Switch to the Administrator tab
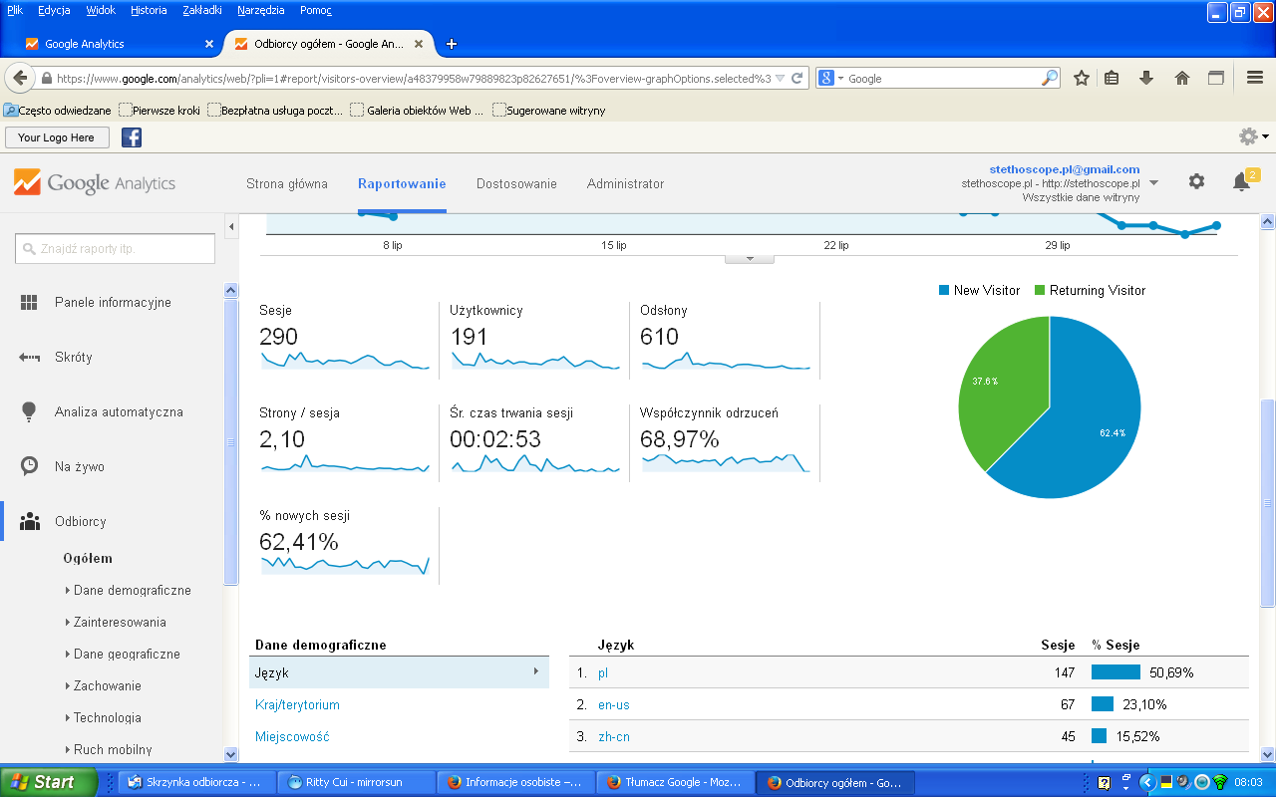 [625, 184]
